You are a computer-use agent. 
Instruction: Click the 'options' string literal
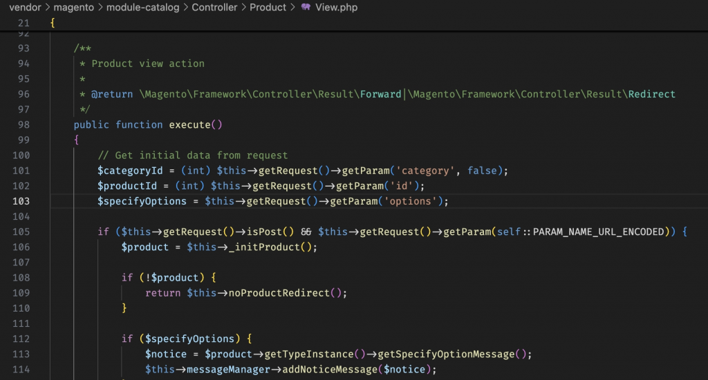click(x=411, y=201)
